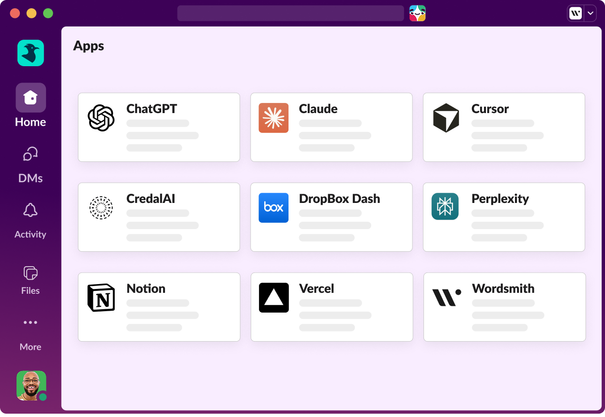
Task: Open the CredalAI app title
Action: [x=151, y=199]
